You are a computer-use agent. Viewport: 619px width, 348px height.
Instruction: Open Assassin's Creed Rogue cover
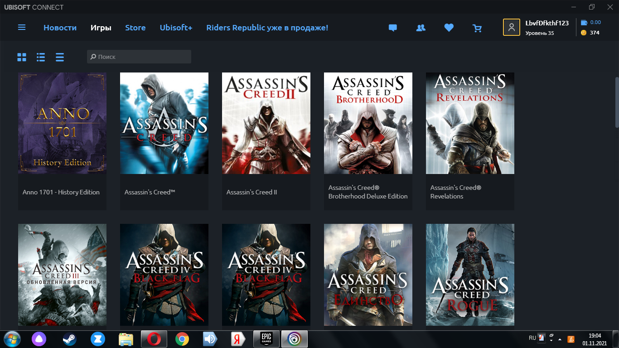[470, 275]
